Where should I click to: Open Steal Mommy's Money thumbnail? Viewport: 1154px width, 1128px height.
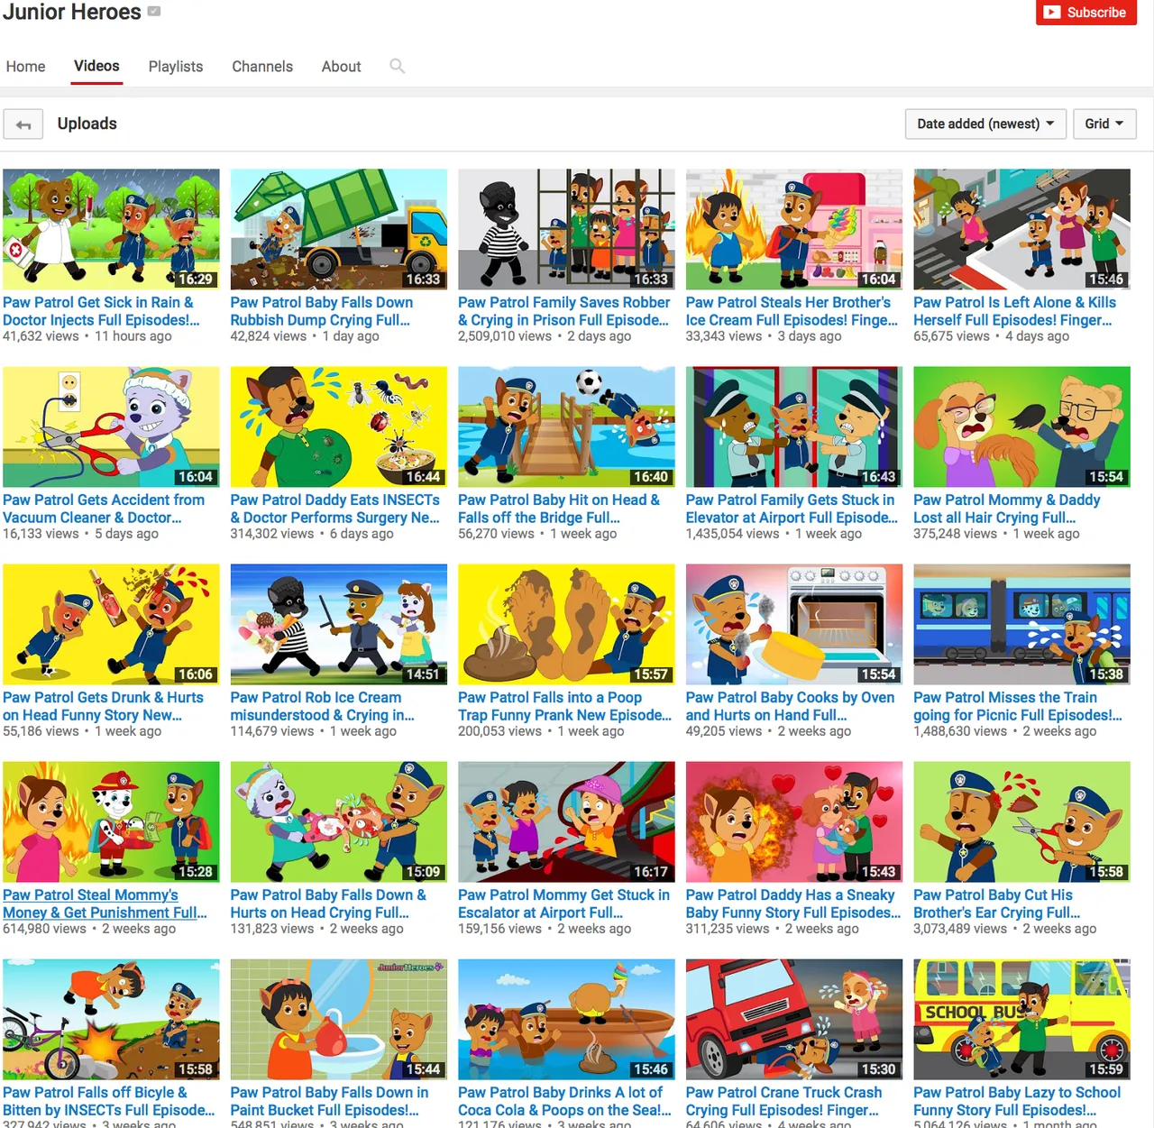(111, 821)
